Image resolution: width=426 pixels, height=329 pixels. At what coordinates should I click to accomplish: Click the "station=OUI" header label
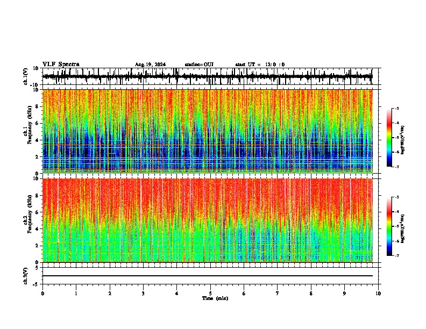coord(199,65)
